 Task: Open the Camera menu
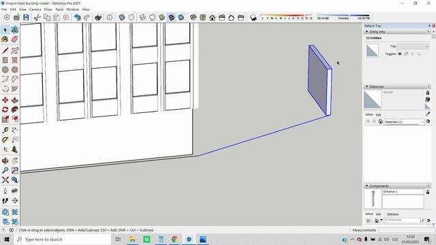pyautogui.click(x=35, y=10)
